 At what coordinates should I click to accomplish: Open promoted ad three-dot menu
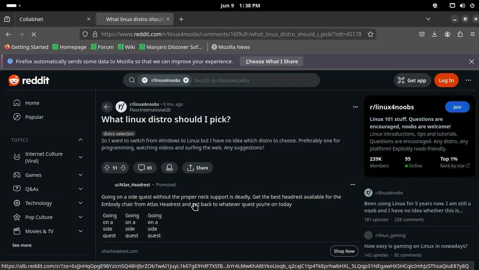[353, 184]
